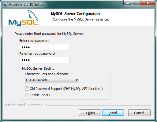The image size is (157, 122).
Task: Click the Enable InnoDB label text
Action: (x=40, y=95)
